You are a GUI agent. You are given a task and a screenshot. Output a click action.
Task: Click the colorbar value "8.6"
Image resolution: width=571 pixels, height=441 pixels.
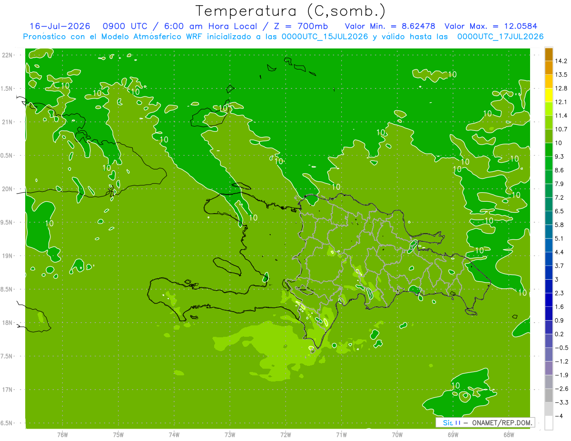[560, 170]
